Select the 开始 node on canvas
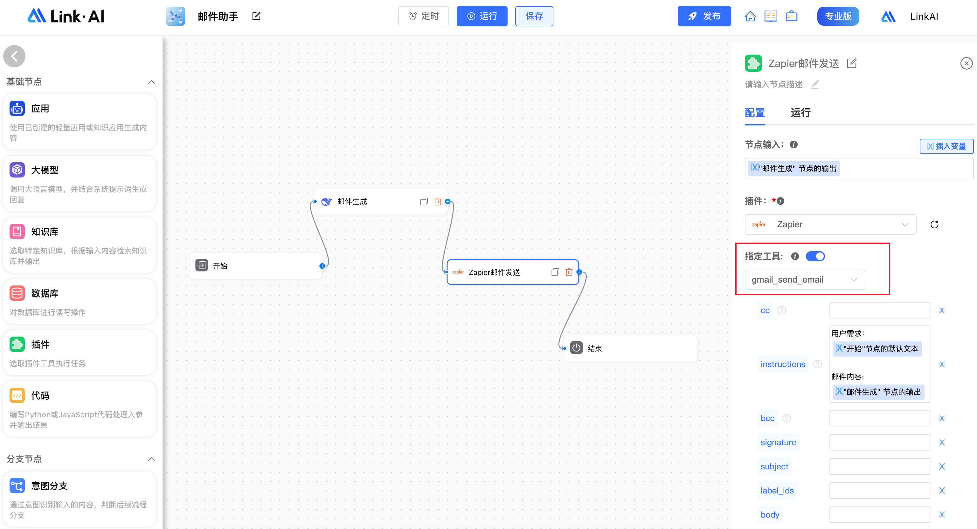The image size is (977, 529). [256, 266]
